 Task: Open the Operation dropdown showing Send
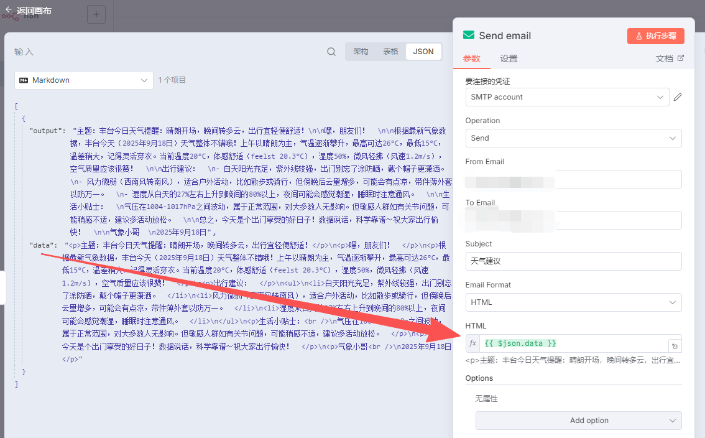pos(573,138)
